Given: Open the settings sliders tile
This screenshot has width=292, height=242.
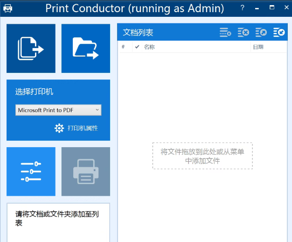Looking at the screenshot, I should [x=31, y=171].
